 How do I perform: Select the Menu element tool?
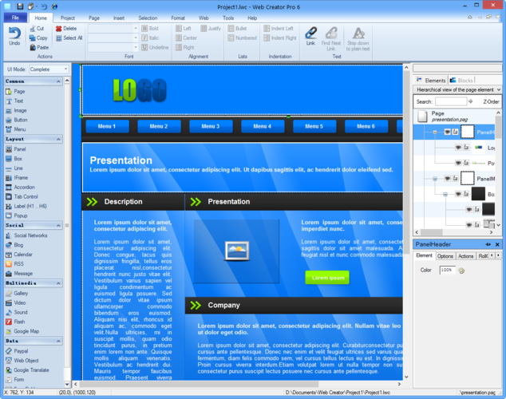click(15, 129)
